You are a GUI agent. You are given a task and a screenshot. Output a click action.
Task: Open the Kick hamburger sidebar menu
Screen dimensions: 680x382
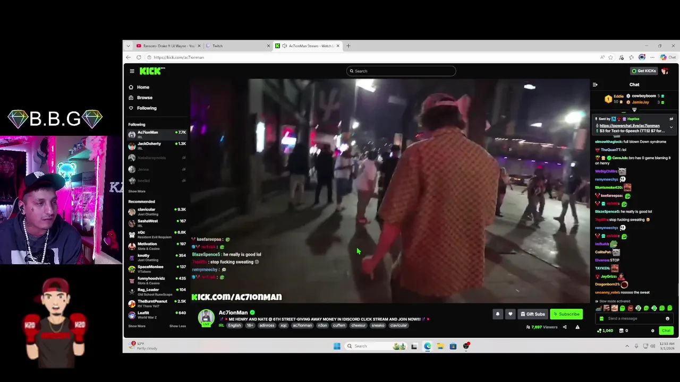click(x=132, y=71)
